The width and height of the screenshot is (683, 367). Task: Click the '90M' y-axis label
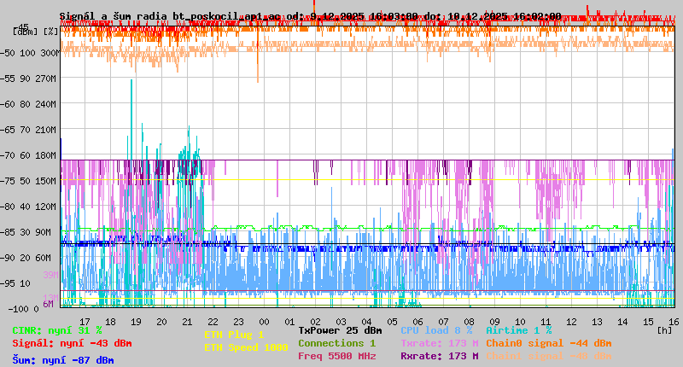[x=44, y=232]
